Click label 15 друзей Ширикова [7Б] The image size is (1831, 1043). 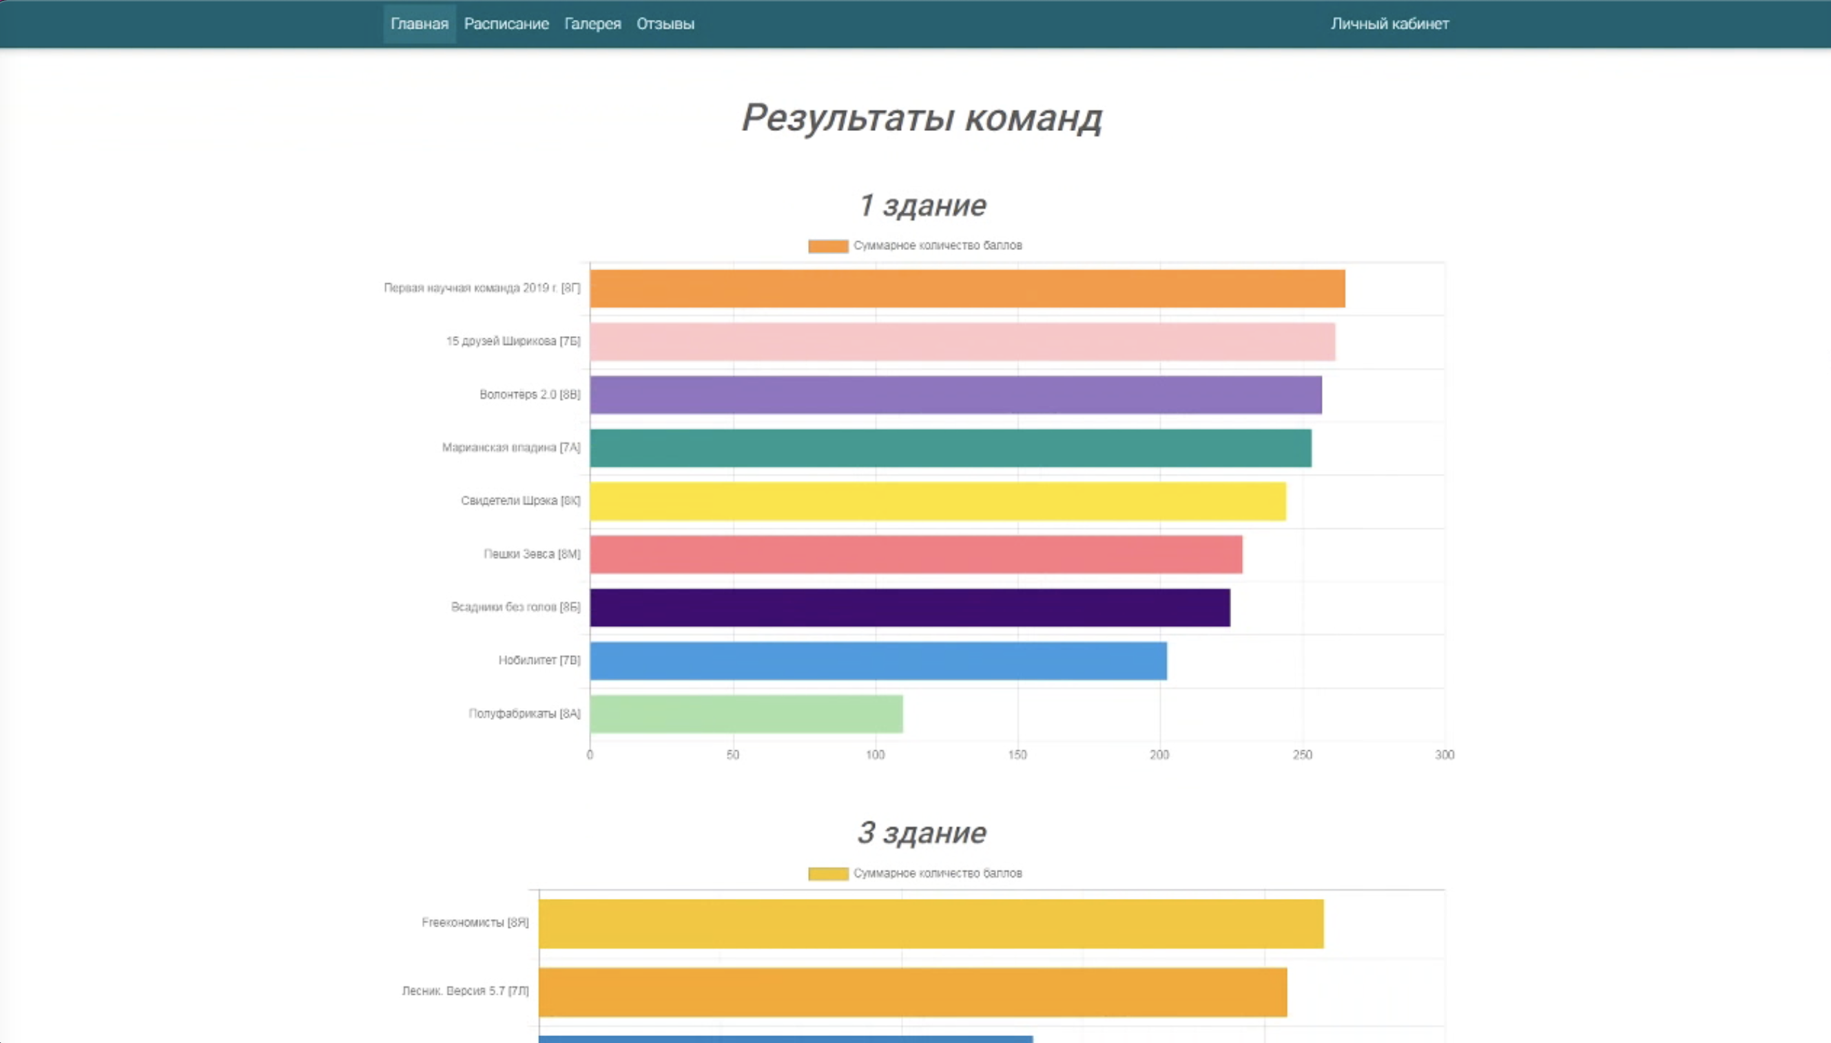click(513, 341)
